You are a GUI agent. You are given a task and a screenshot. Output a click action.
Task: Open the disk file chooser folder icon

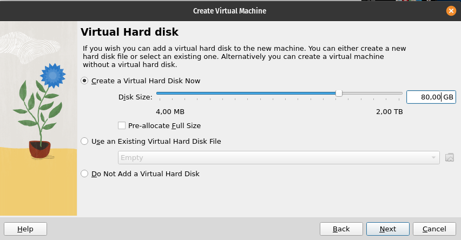[x=449, y=157]
